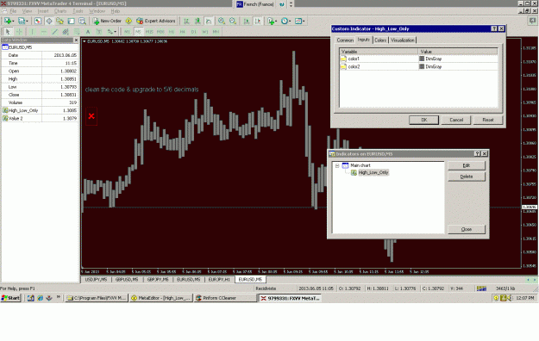The height and width of the screenshot is (341, 539).
Task: Open the Profiles toolbar icon
Action: [21, 21]
